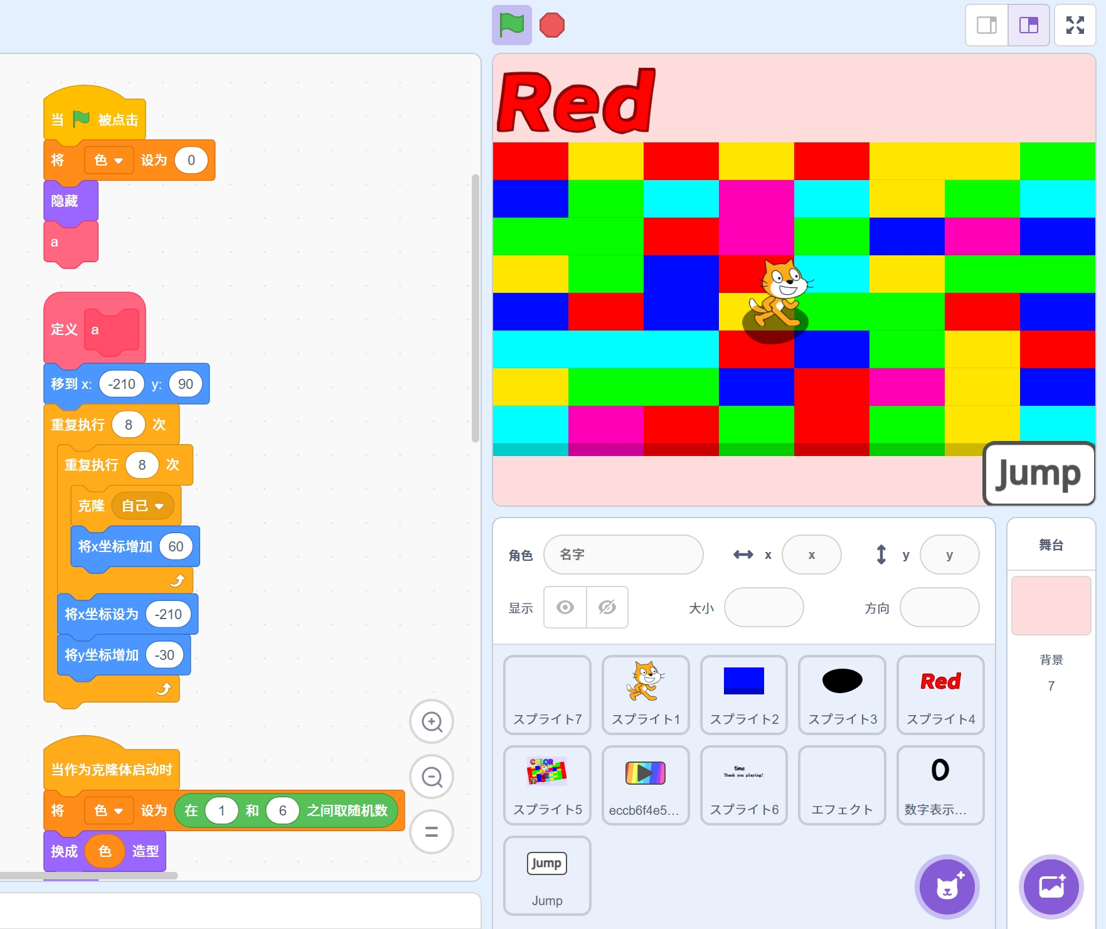Select the スプライト4 Red sprite
Image resolution: width=1106 pixels, height=929 pixels.
click(940, 694)
